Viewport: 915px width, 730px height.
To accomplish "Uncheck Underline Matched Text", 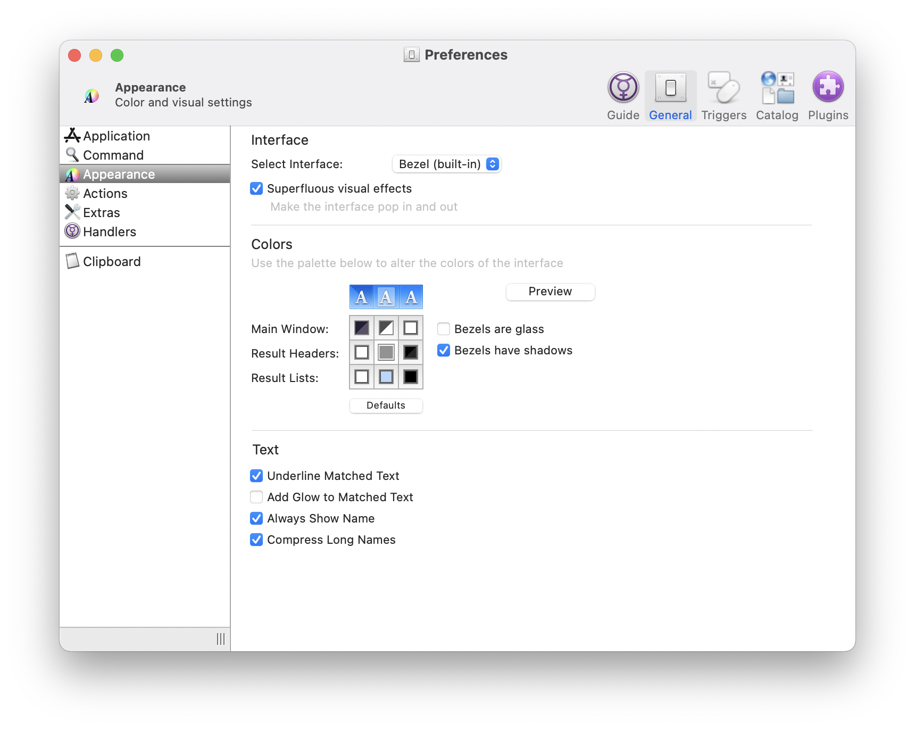I will click(x=256, y=476).
